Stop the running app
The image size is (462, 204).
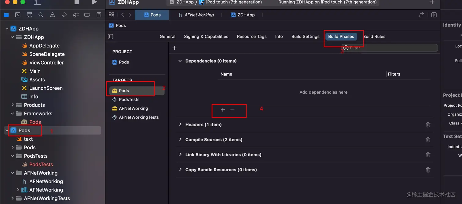coord(77,2)
